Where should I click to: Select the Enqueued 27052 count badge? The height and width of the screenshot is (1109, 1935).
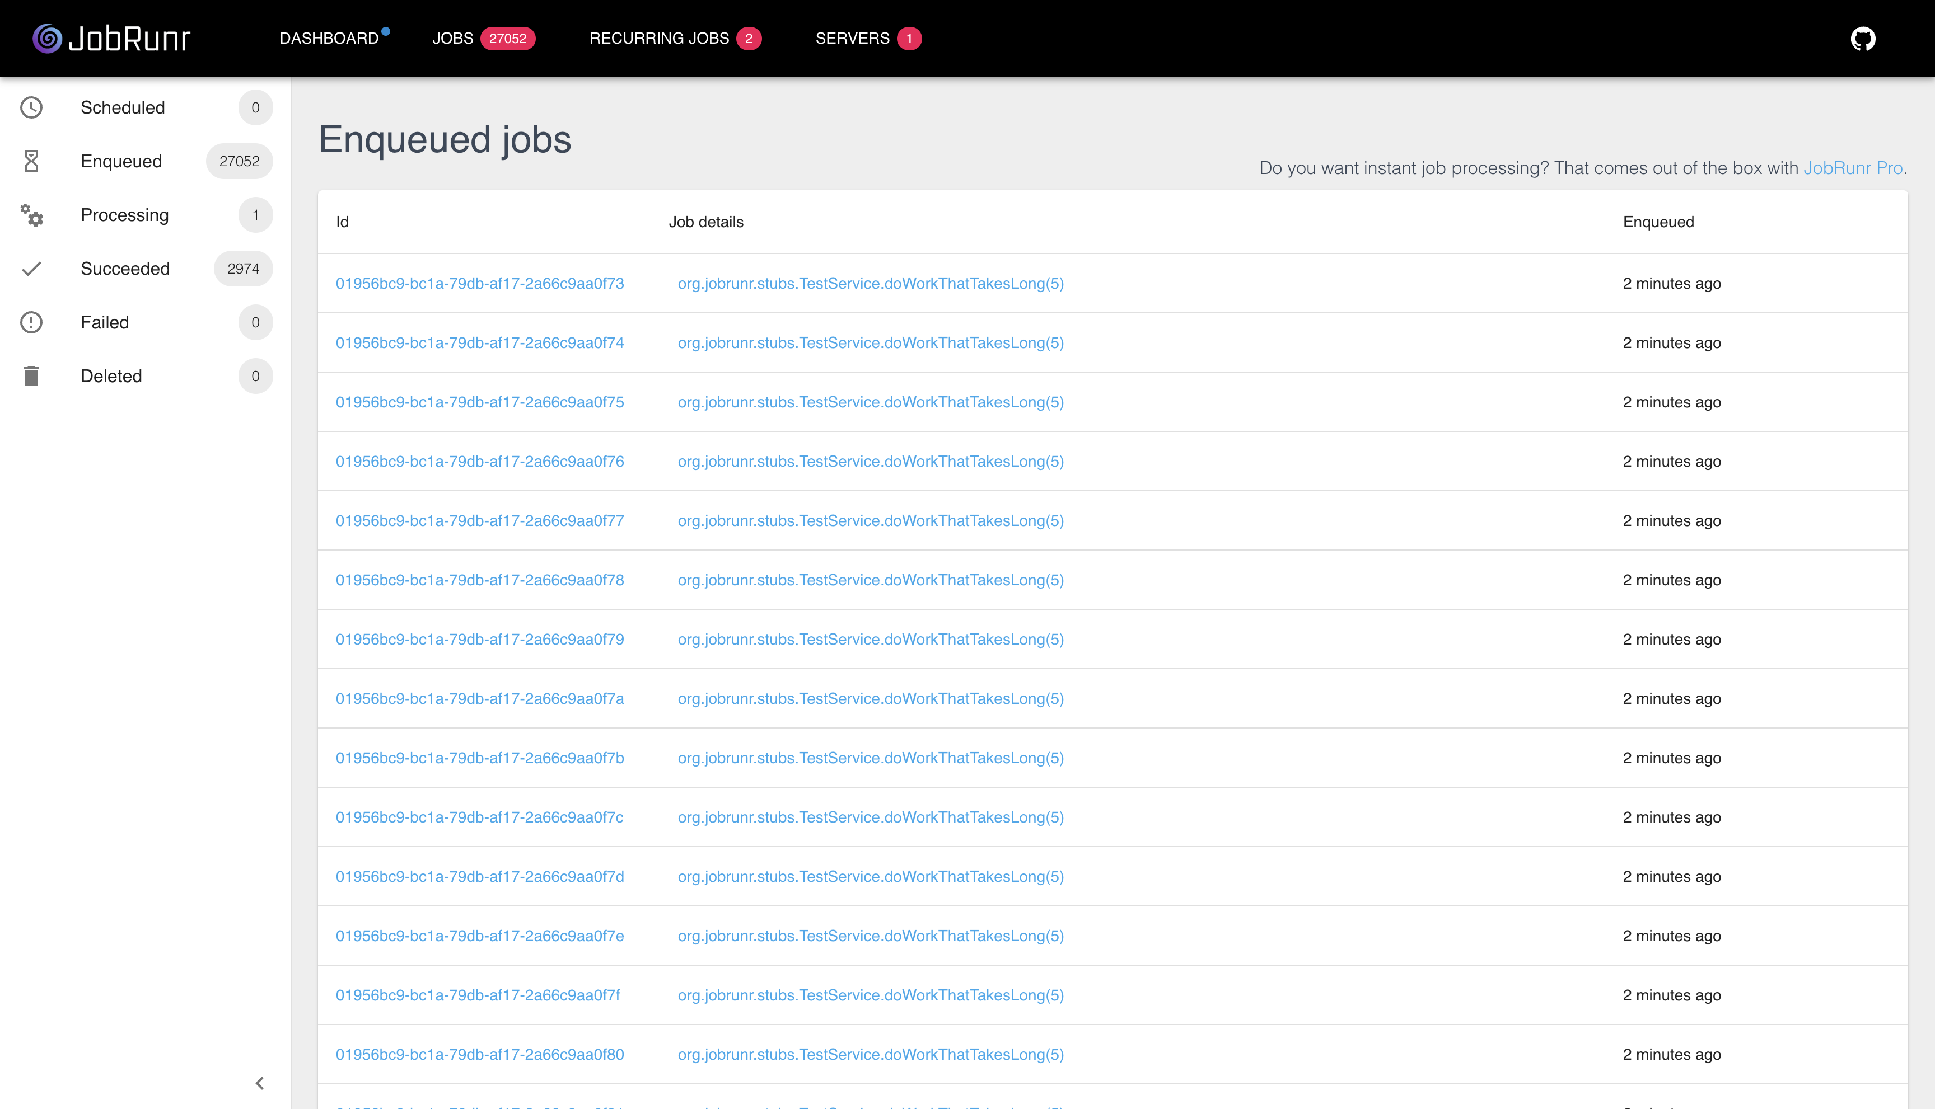pos(239,161)
